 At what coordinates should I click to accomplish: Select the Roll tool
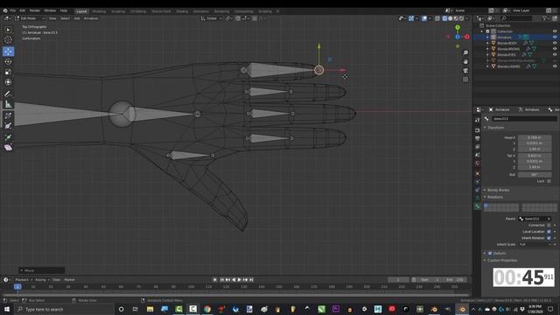(8, 115)
